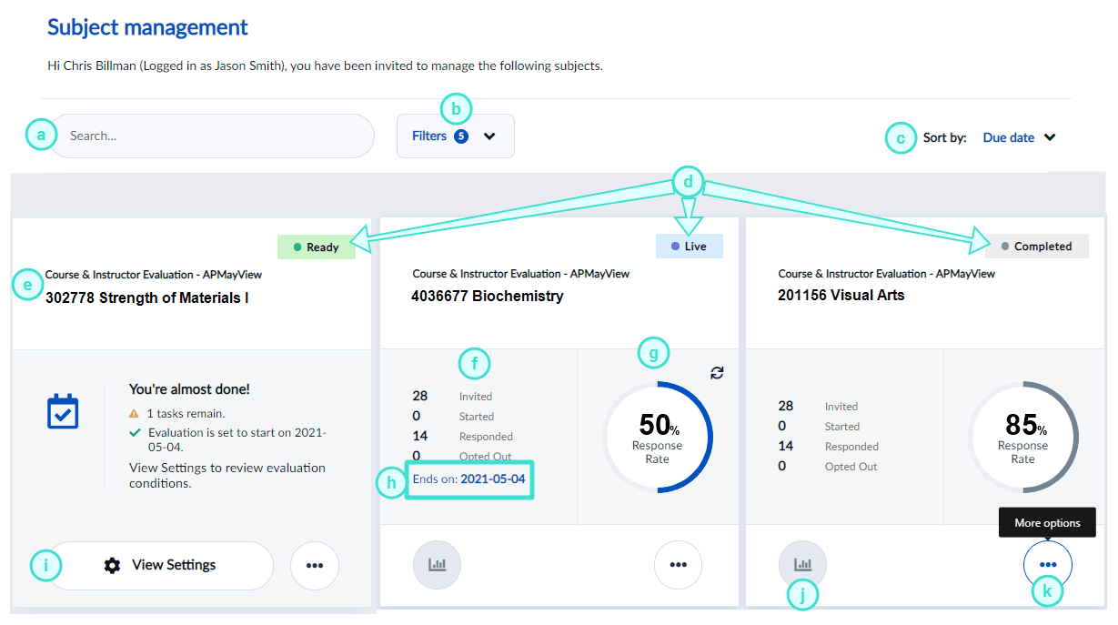Click the chevron next to Due date

point(1050,138)
